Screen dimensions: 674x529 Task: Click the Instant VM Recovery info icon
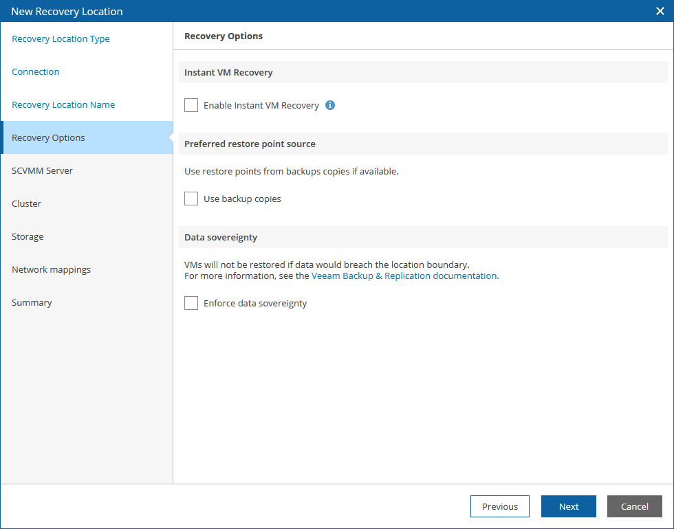330,105
